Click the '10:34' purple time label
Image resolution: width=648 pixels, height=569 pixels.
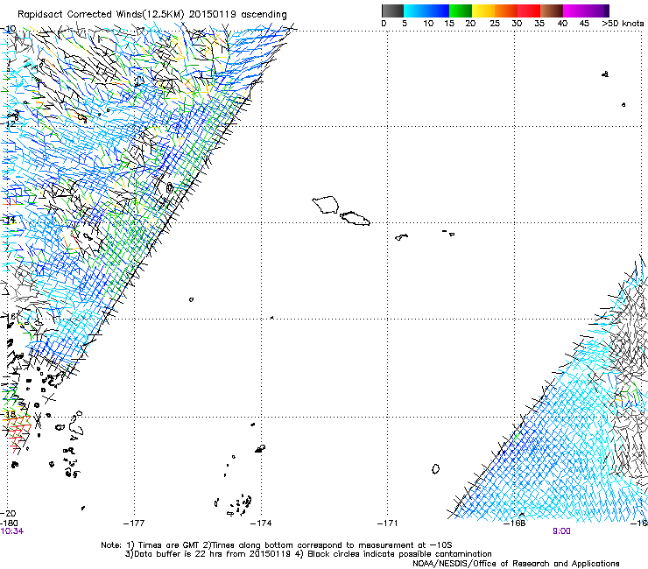pyautogui.click(x=12, y=531)
